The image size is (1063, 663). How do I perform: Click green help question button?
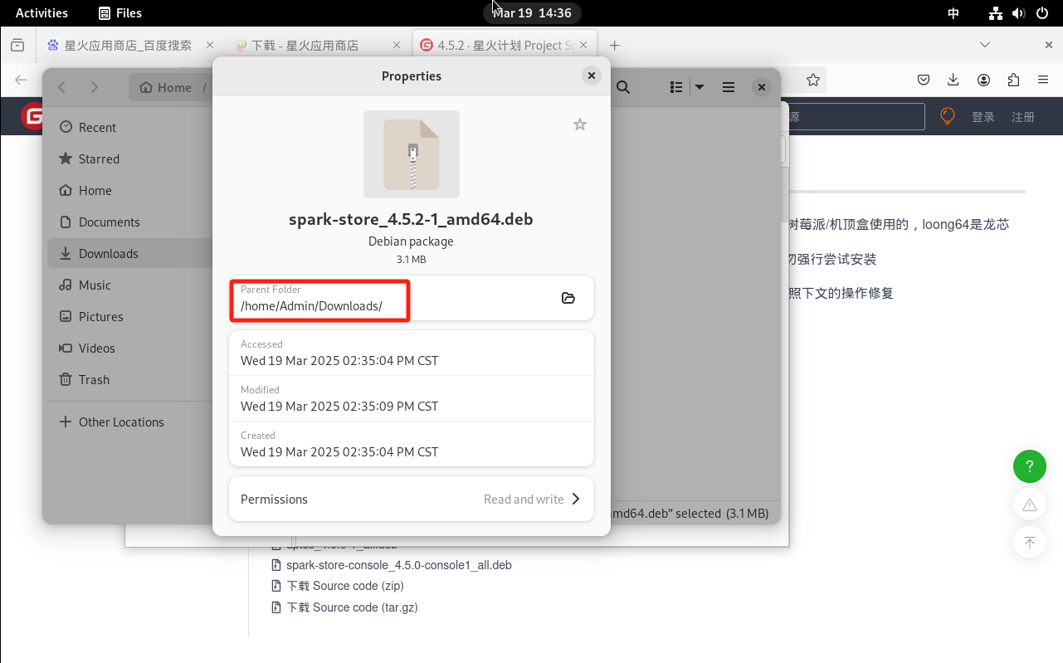[1029, 466]
